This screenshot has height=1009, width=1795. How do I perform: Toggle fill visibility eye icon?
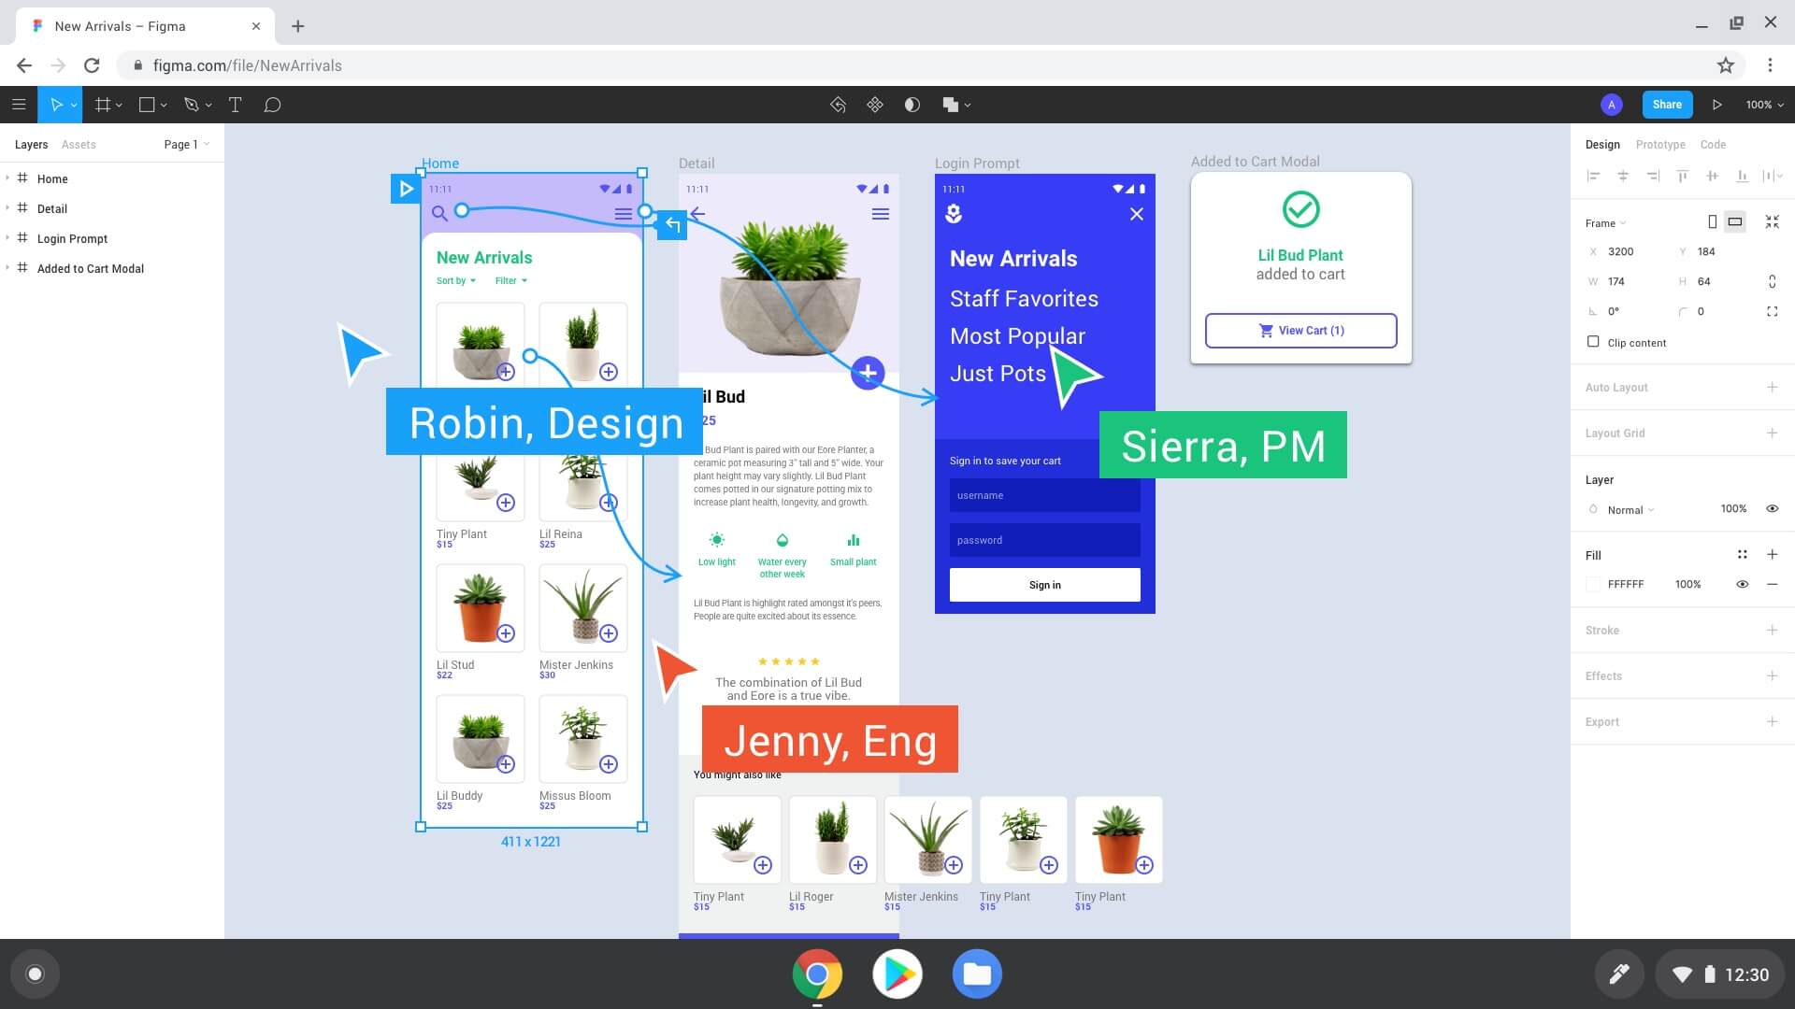pos(1743,584)
